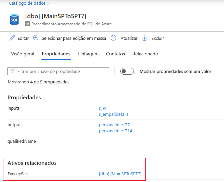Viewport: 224px width, 182px height.
Task: Click the Excluir label
Action: (158, 38)
